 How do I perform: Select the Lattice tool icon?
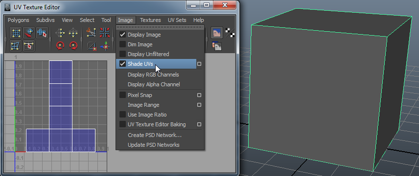pos(16,33)
